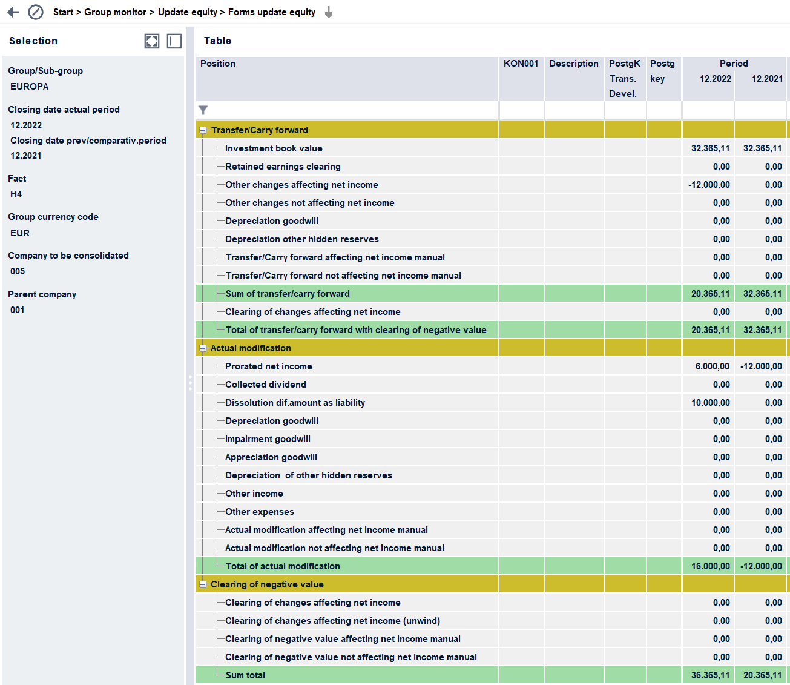Select Other income row
790x685 pixels.
493,494
